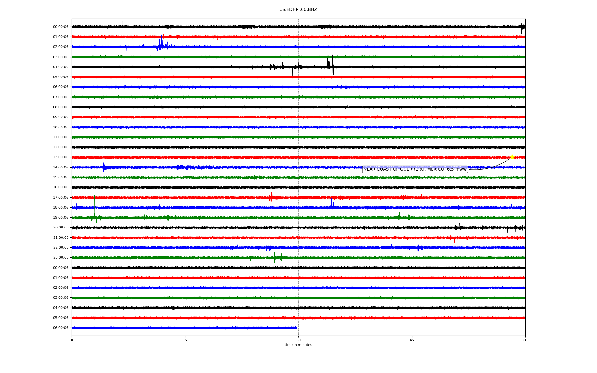The width and height of the screenshot is (597, 373).
Task: Click the tall green spike near 19:00:06 trace
Action: click(95, 205)
